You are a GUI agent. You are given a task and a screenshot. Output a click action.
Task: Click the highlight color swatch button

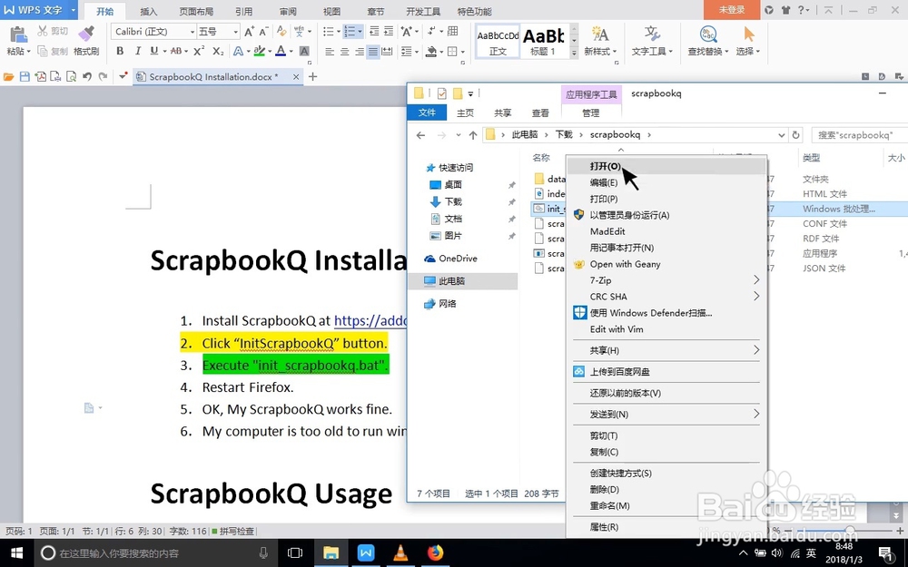coord(260,51)
